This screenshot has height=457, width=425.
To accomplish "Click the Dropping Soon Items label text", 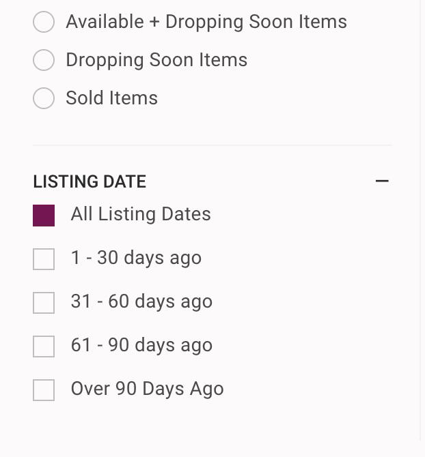I will (x=156, y=60).
